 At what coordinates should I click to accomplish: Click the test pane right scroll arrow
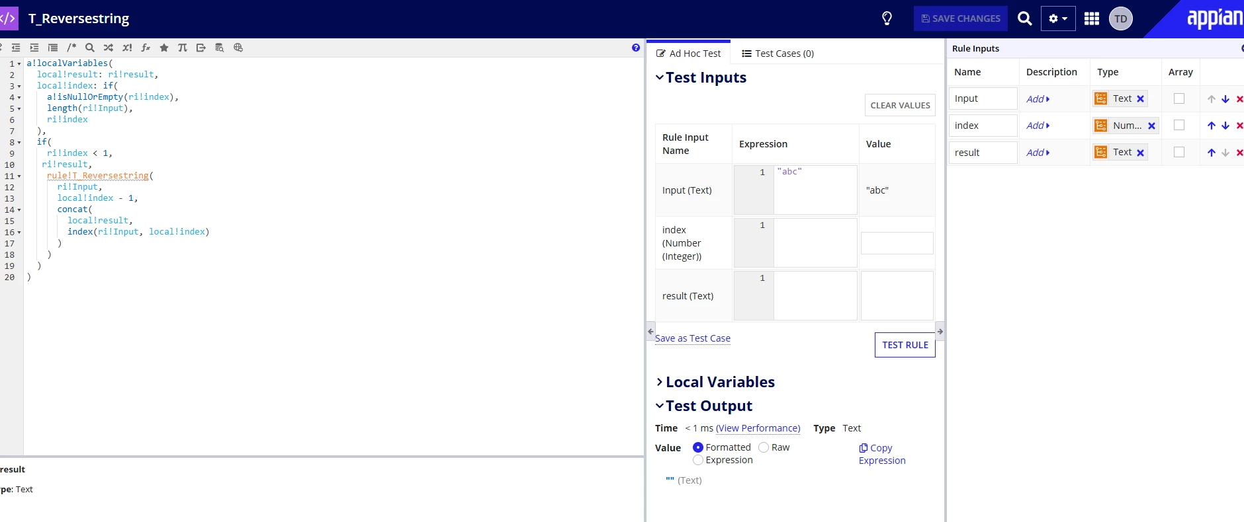tap(940, 332)
